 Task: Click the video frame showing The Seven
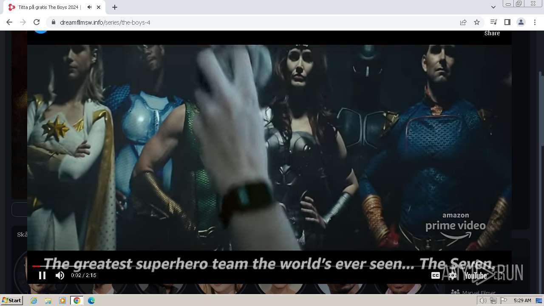(269, 147)
